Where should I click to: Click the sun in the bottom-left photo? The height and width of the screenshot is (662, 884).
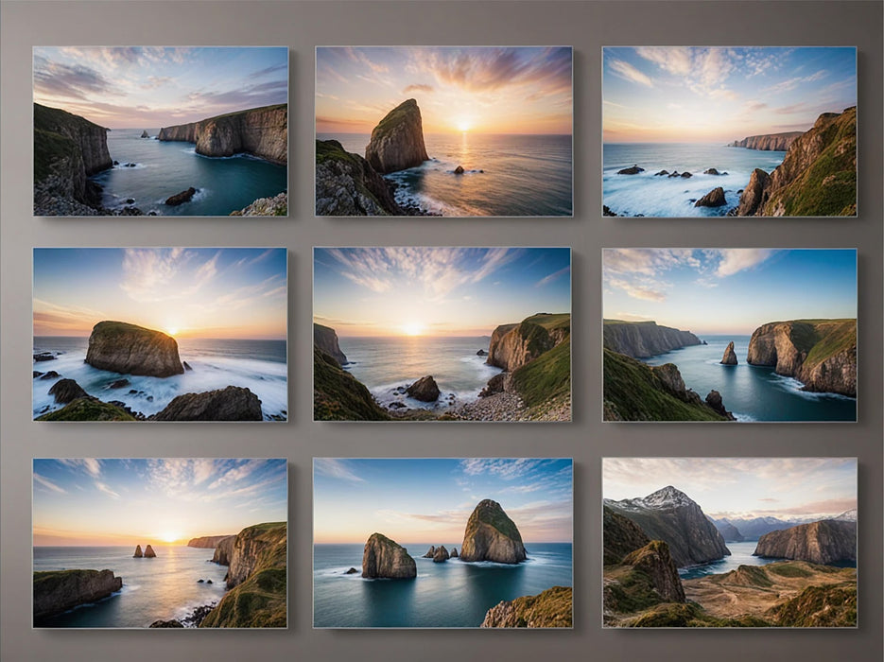169,536
